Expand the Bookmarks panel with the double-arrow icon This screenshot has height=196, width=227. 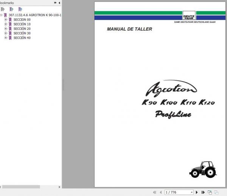[55, 3]
